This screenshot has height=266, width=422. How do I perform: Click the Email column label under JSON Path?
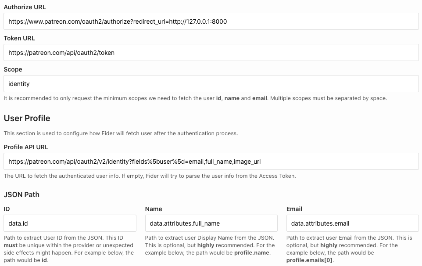click(x=294, y=209)
